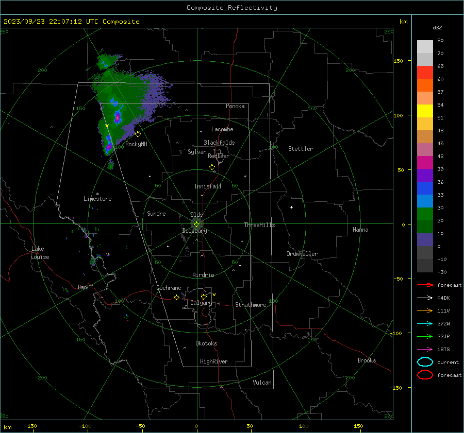
Task: Click the red forecast oval legend icon
Action: click(425, 375)
